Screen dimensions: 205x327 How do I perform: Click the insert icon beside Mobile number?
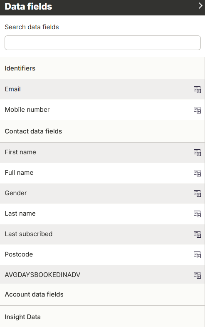pyautogui.click(x=197, y=110)
